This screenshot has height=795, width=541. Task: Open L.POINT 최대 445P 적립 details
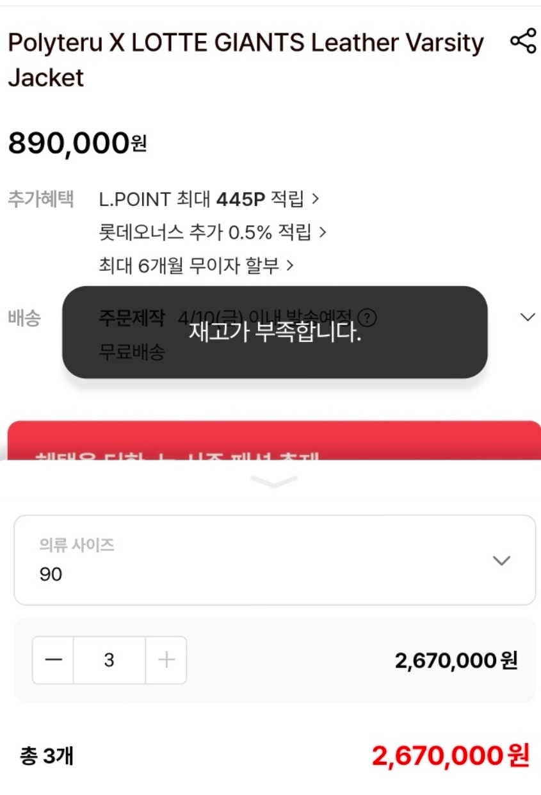(x=209, y=199)
